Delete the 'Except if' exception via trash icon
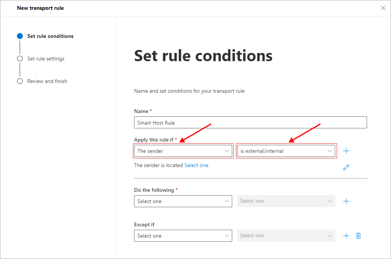This screenshot has width=391, height=259. (358, 236)
